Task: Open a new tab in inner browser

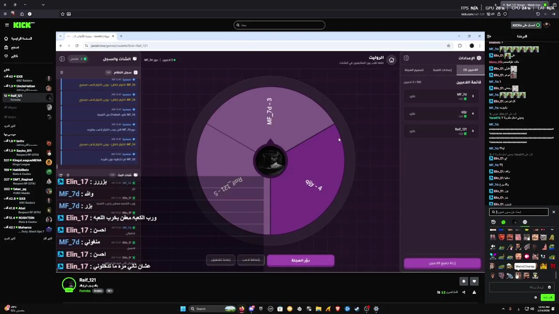Action: (x=121, y=36)
